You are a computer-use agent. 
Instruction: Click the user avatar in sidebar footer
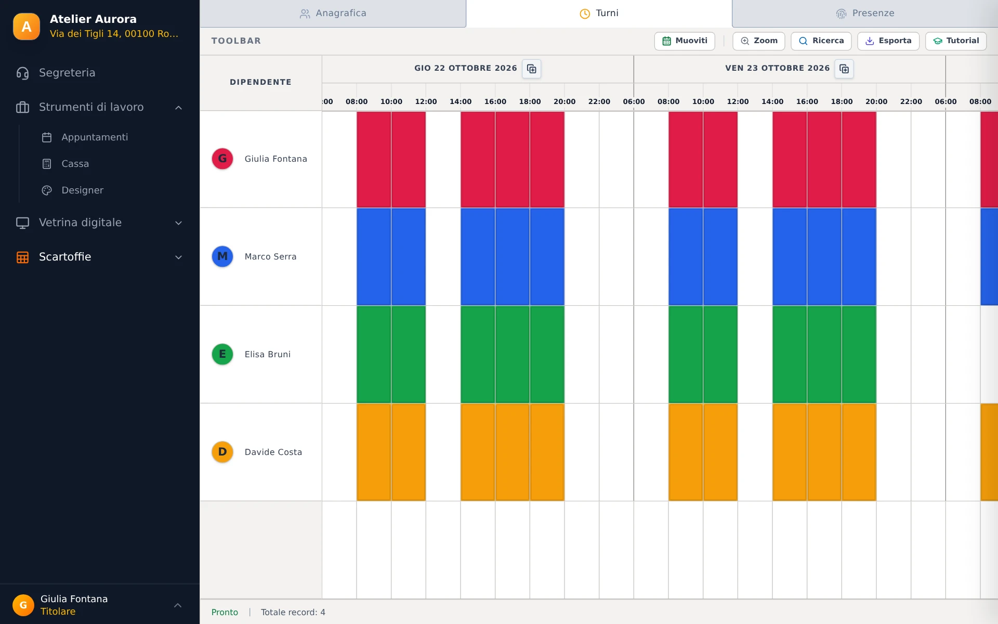[x=23, y=605]
